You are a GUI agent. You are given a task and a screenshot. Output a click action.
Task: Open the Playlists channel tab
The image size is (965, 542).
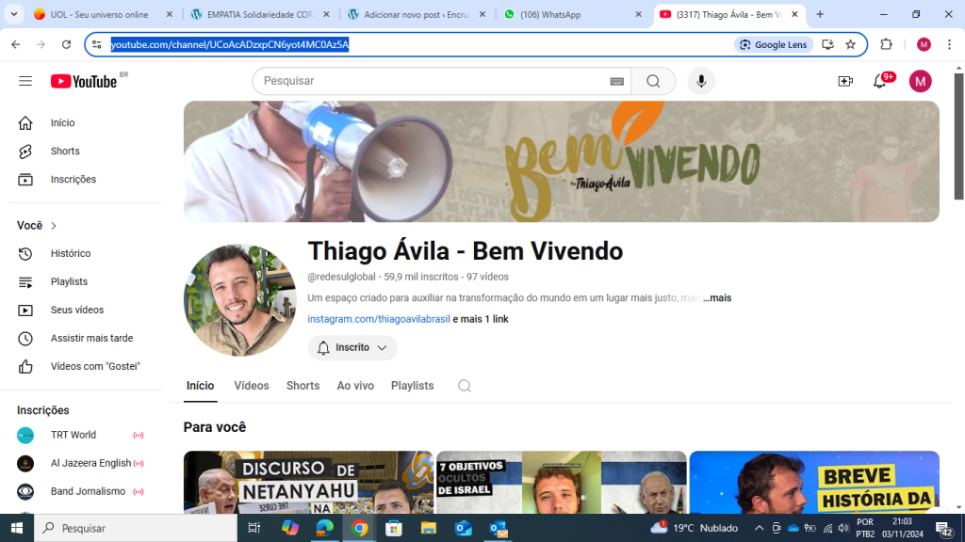[412, 386]
